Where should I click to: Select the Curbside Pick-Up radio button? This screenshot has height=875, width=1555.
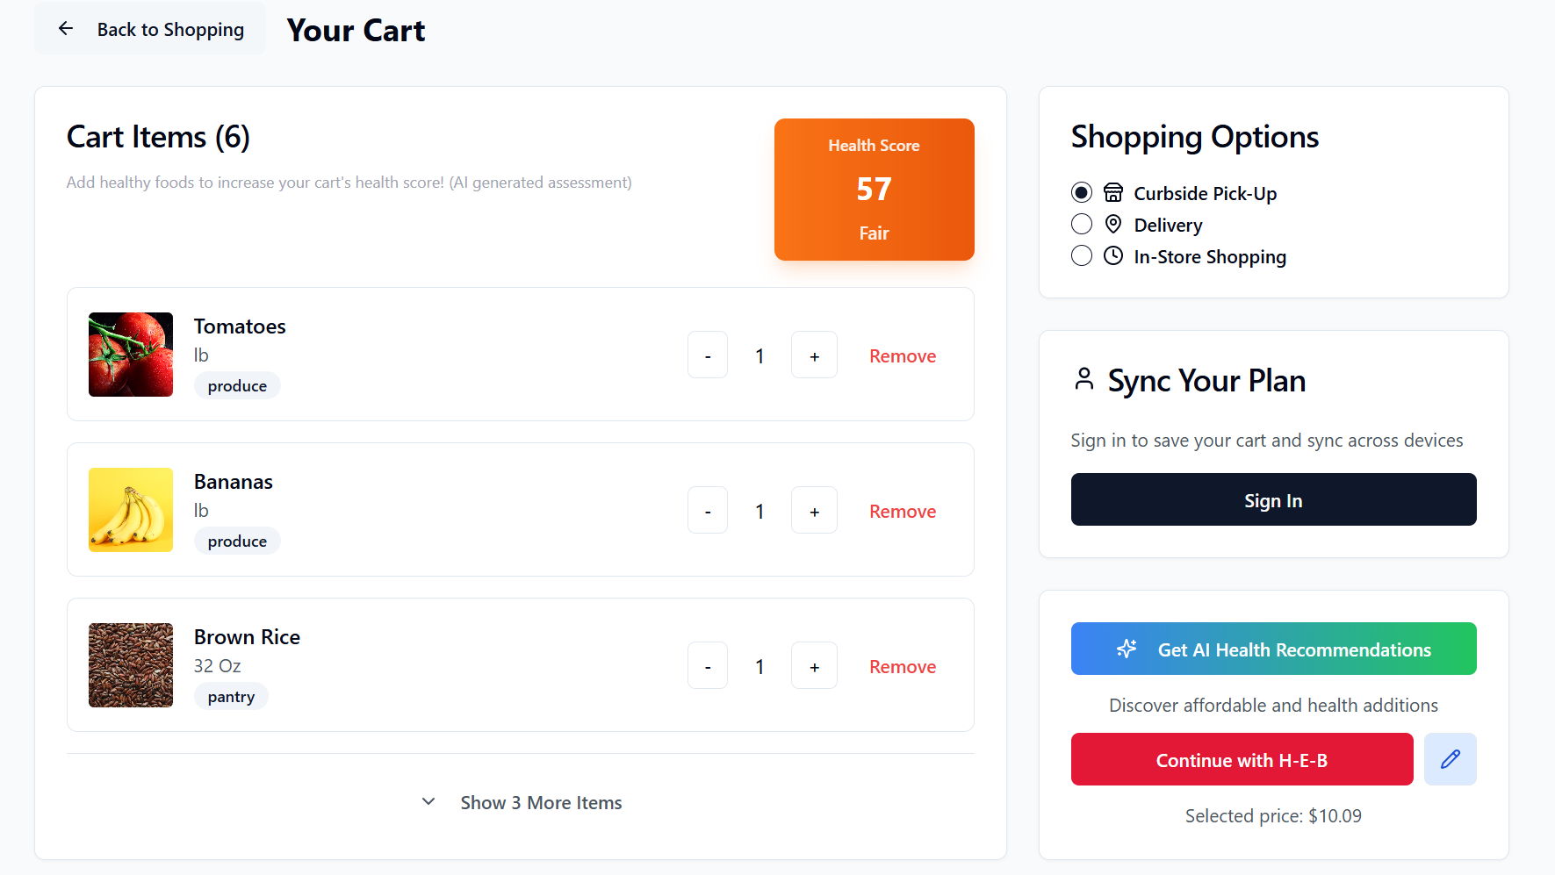[1082, 193]
